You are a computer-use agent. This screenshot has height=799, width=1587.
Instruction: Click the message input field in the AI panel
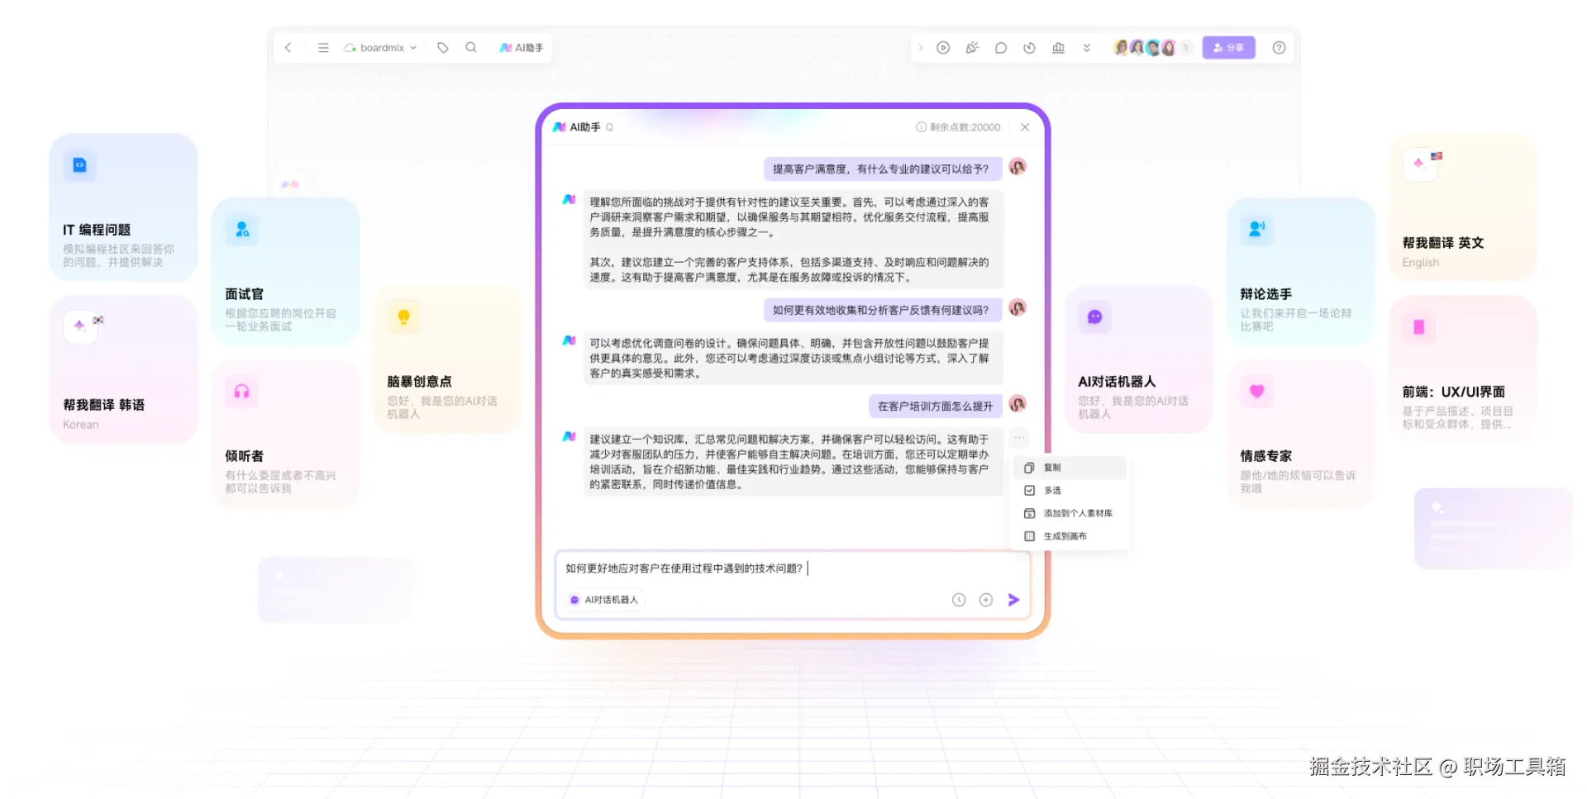coord(744,568)
